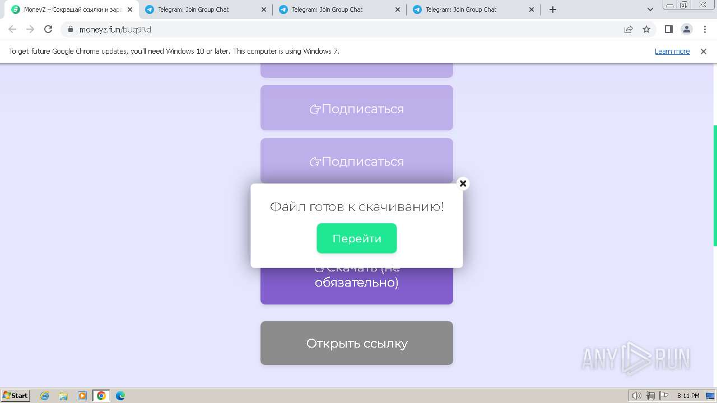
Task: Switch to the first Telegram Join Group Chat tab
Action: [x=205, y=10]
